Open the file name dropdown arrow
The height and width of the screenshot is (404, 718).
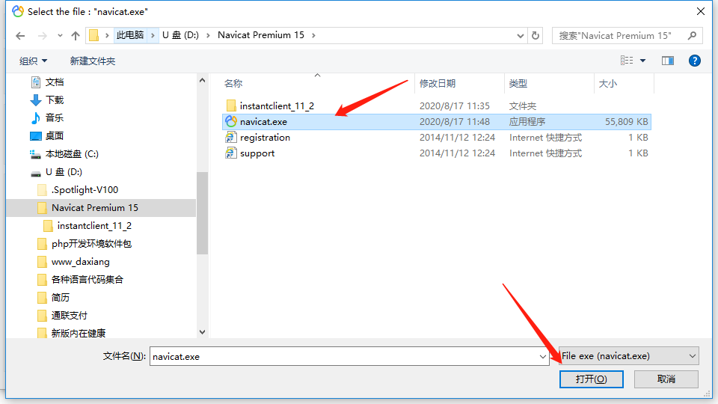coord(543,356)
